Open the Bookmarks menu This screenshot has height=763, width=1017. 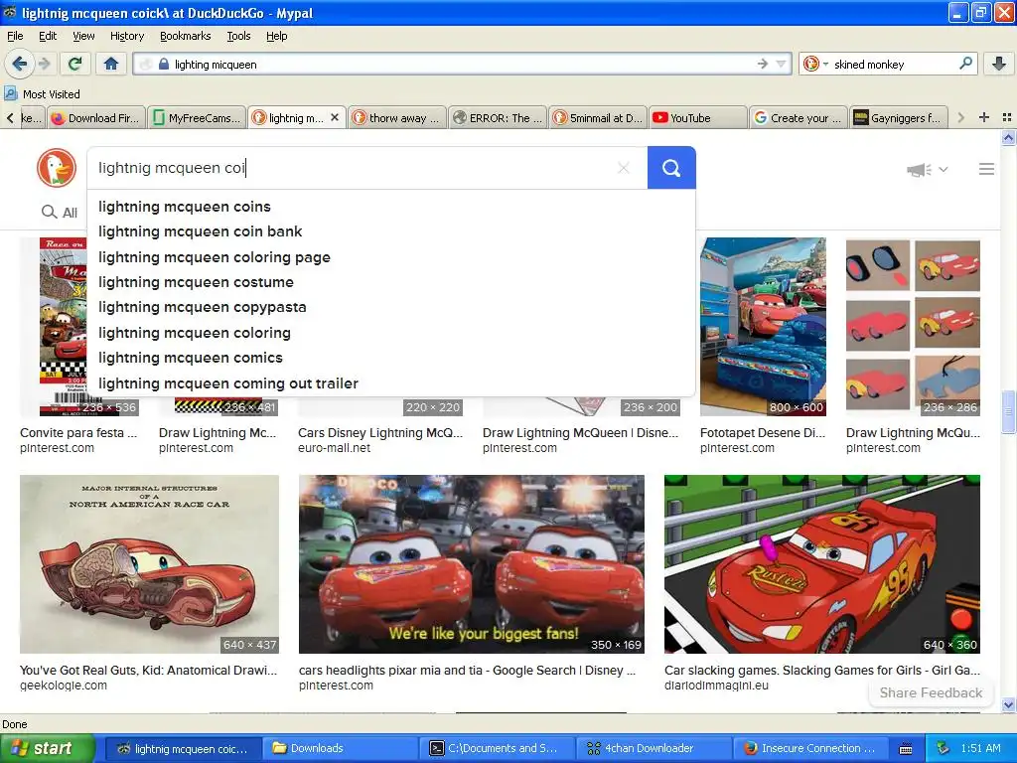pos(185,36)
